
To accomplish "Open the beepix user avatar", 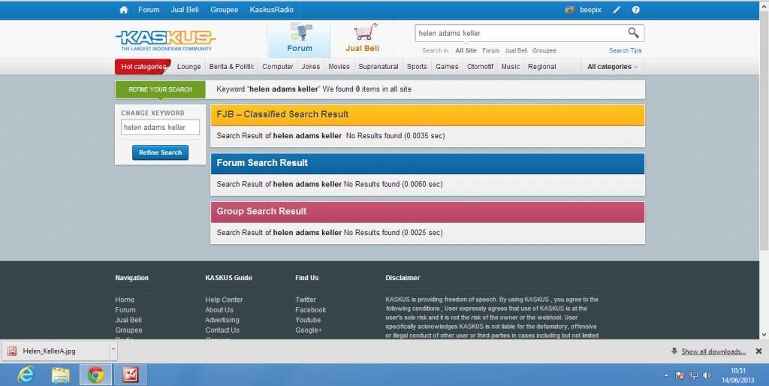I will [569, 10].
